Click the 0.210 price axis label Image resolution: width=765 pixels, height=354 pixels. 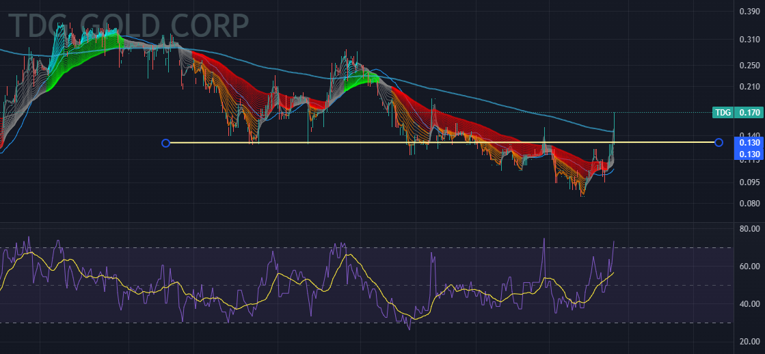(x=749, y=87)
